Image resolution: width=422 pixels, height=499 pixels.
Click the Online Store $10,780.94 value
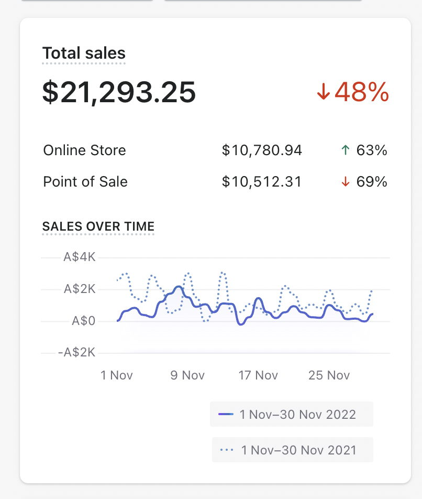(x=262, y=150)
